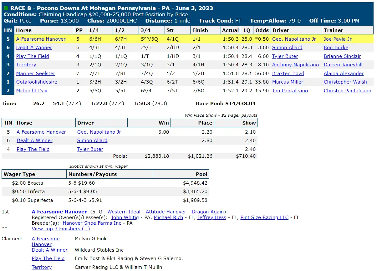This screenshot has height=271, width=377.
Task: Open sire Western Ideal link
Action: 124,212
